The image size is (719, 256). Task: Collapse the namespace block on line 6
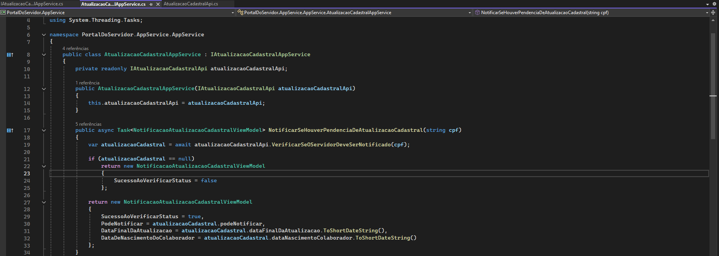tap(44, 35)
